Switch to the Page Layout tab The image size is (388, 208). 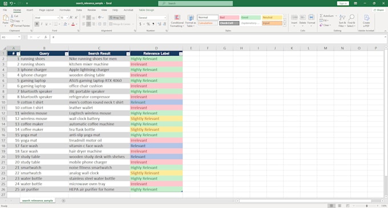point(46,10)
